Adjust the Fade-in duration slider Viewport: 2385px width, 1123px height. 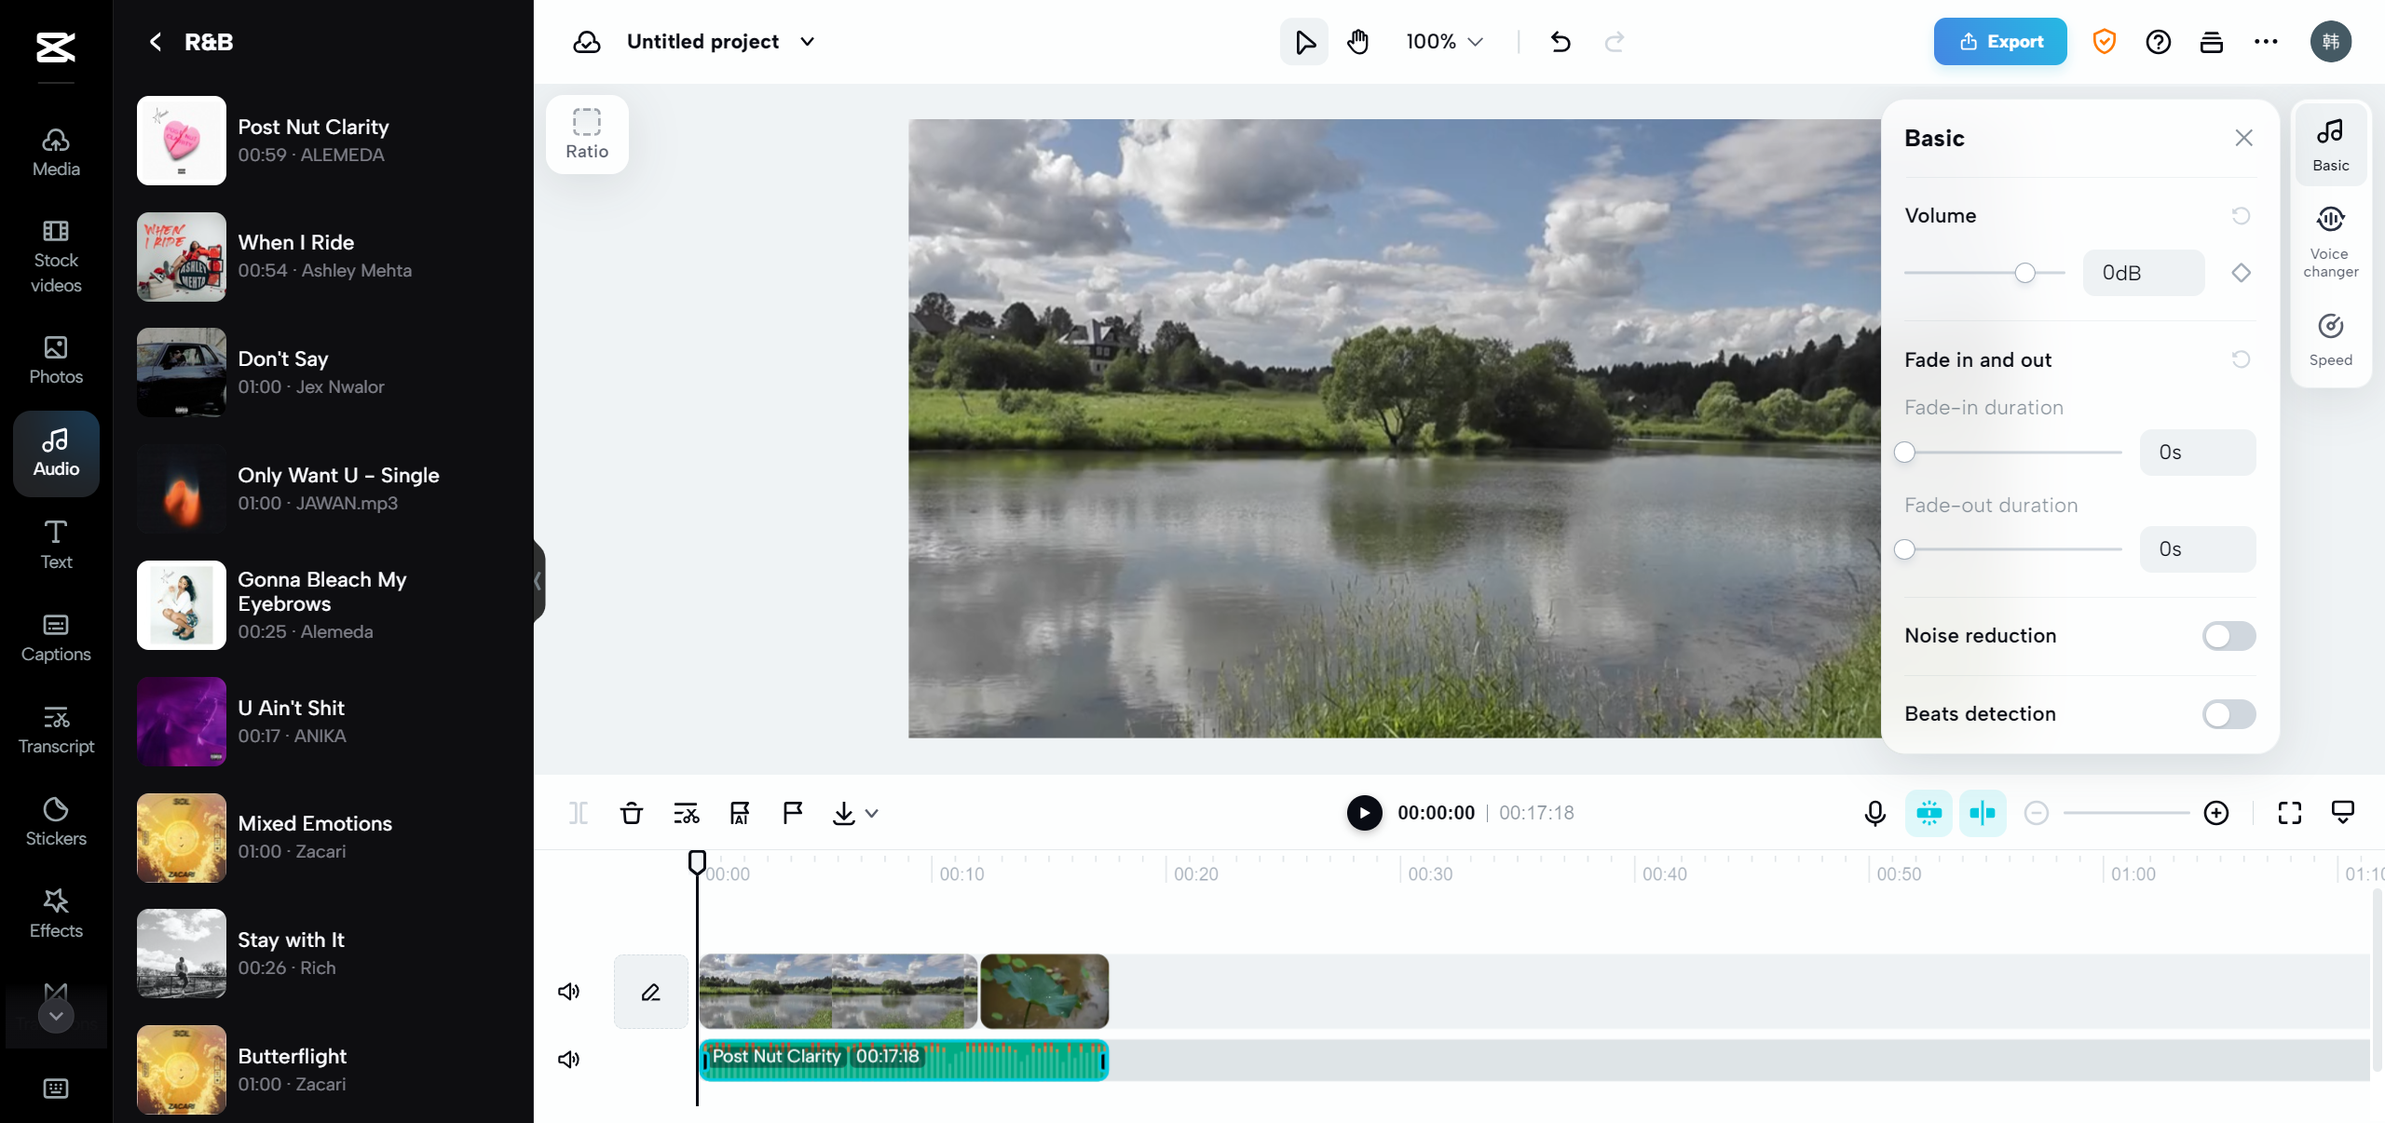(x=1904, y=453)
